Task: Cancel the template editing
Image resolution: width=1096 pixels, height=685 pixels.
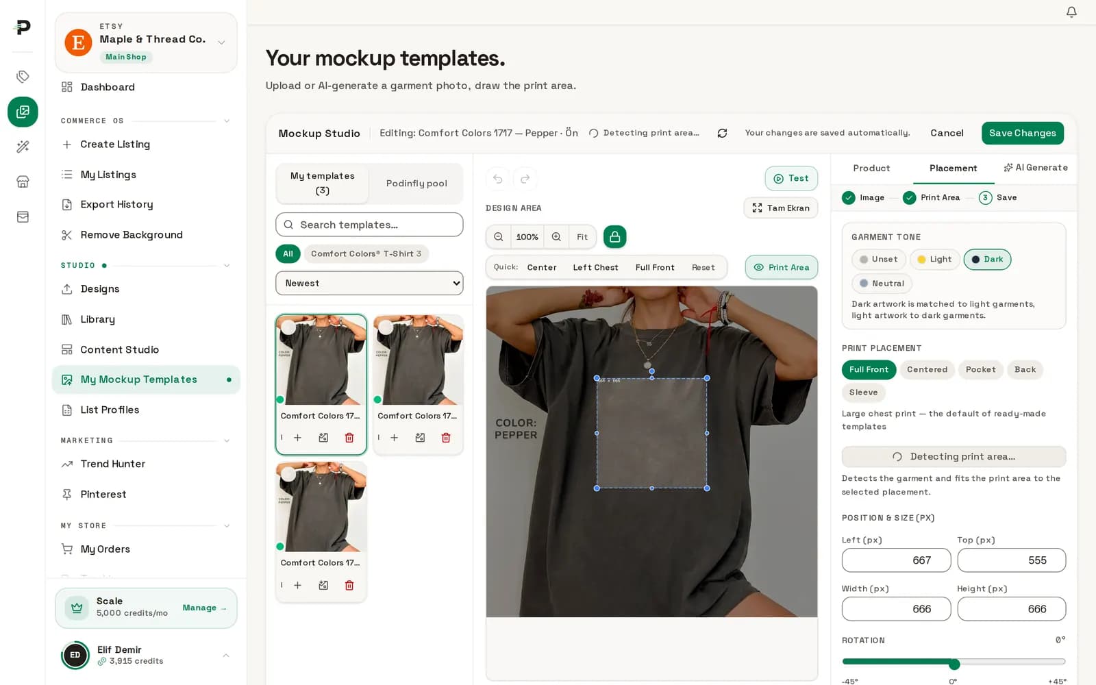Action: 947,134
